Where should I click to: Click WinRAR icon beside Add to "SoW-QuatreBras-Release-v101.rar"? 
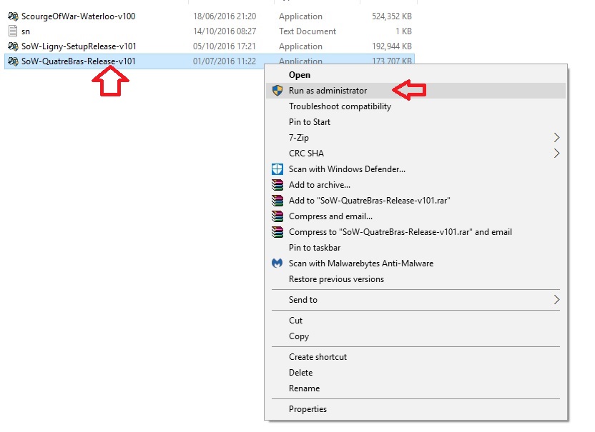[277, 201]
